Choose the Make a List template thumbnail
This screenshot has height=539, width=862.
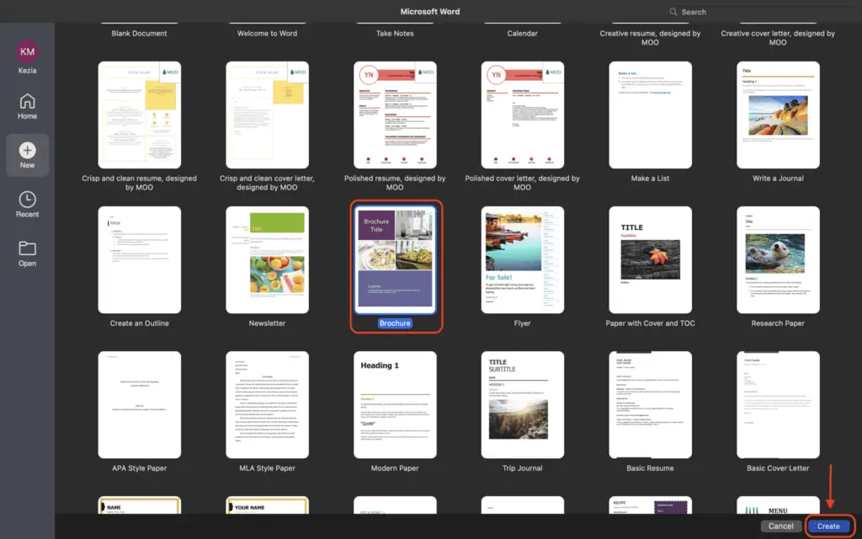pos(651,115)
